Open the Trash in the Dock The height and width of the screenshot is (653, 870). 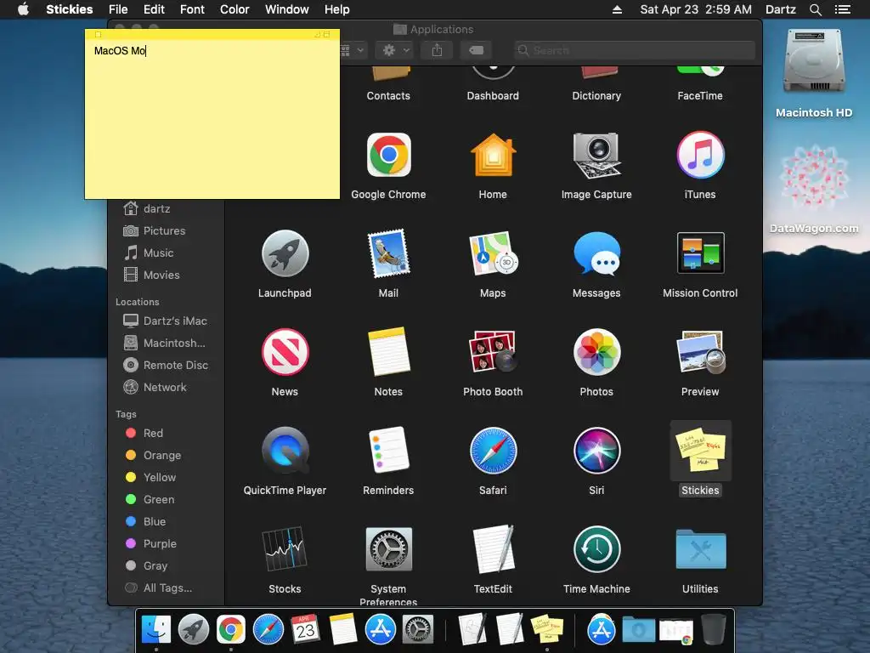point(714,630)
